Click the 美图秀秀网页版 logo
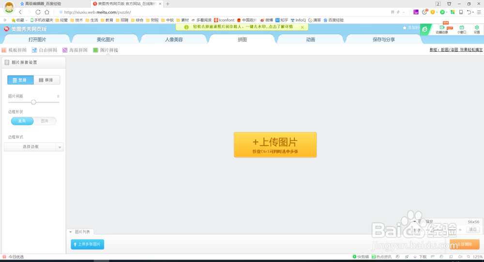The height and width of the screenshot is (262, 484). pos(25,29)
